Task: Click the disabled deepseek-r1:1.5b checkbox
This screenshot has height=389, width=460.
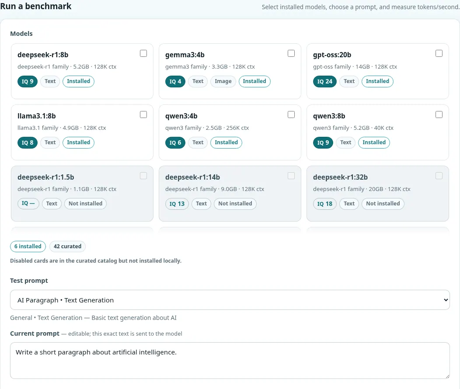Action: coord(143,176)
